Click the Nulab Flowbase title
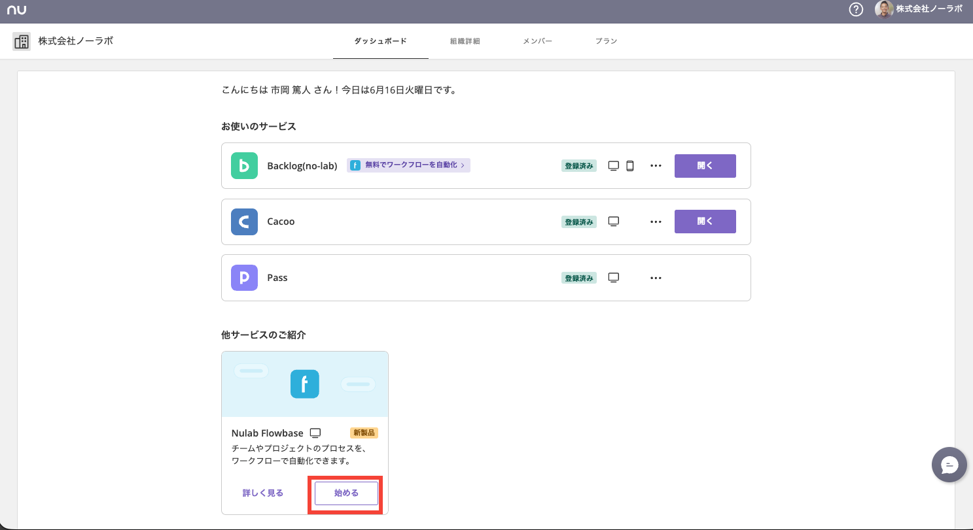The width and height of the screenshot is (973, 530). [x=268, y=433]
